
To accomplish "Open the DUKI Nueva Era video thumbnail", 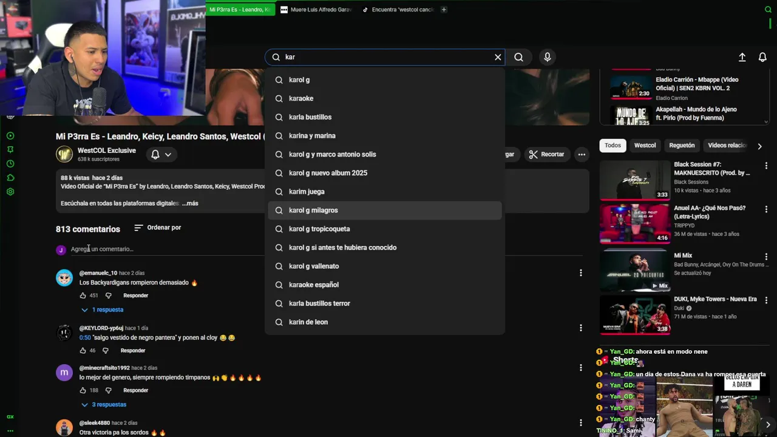I will pyautogui.click(x=635, y=315).
